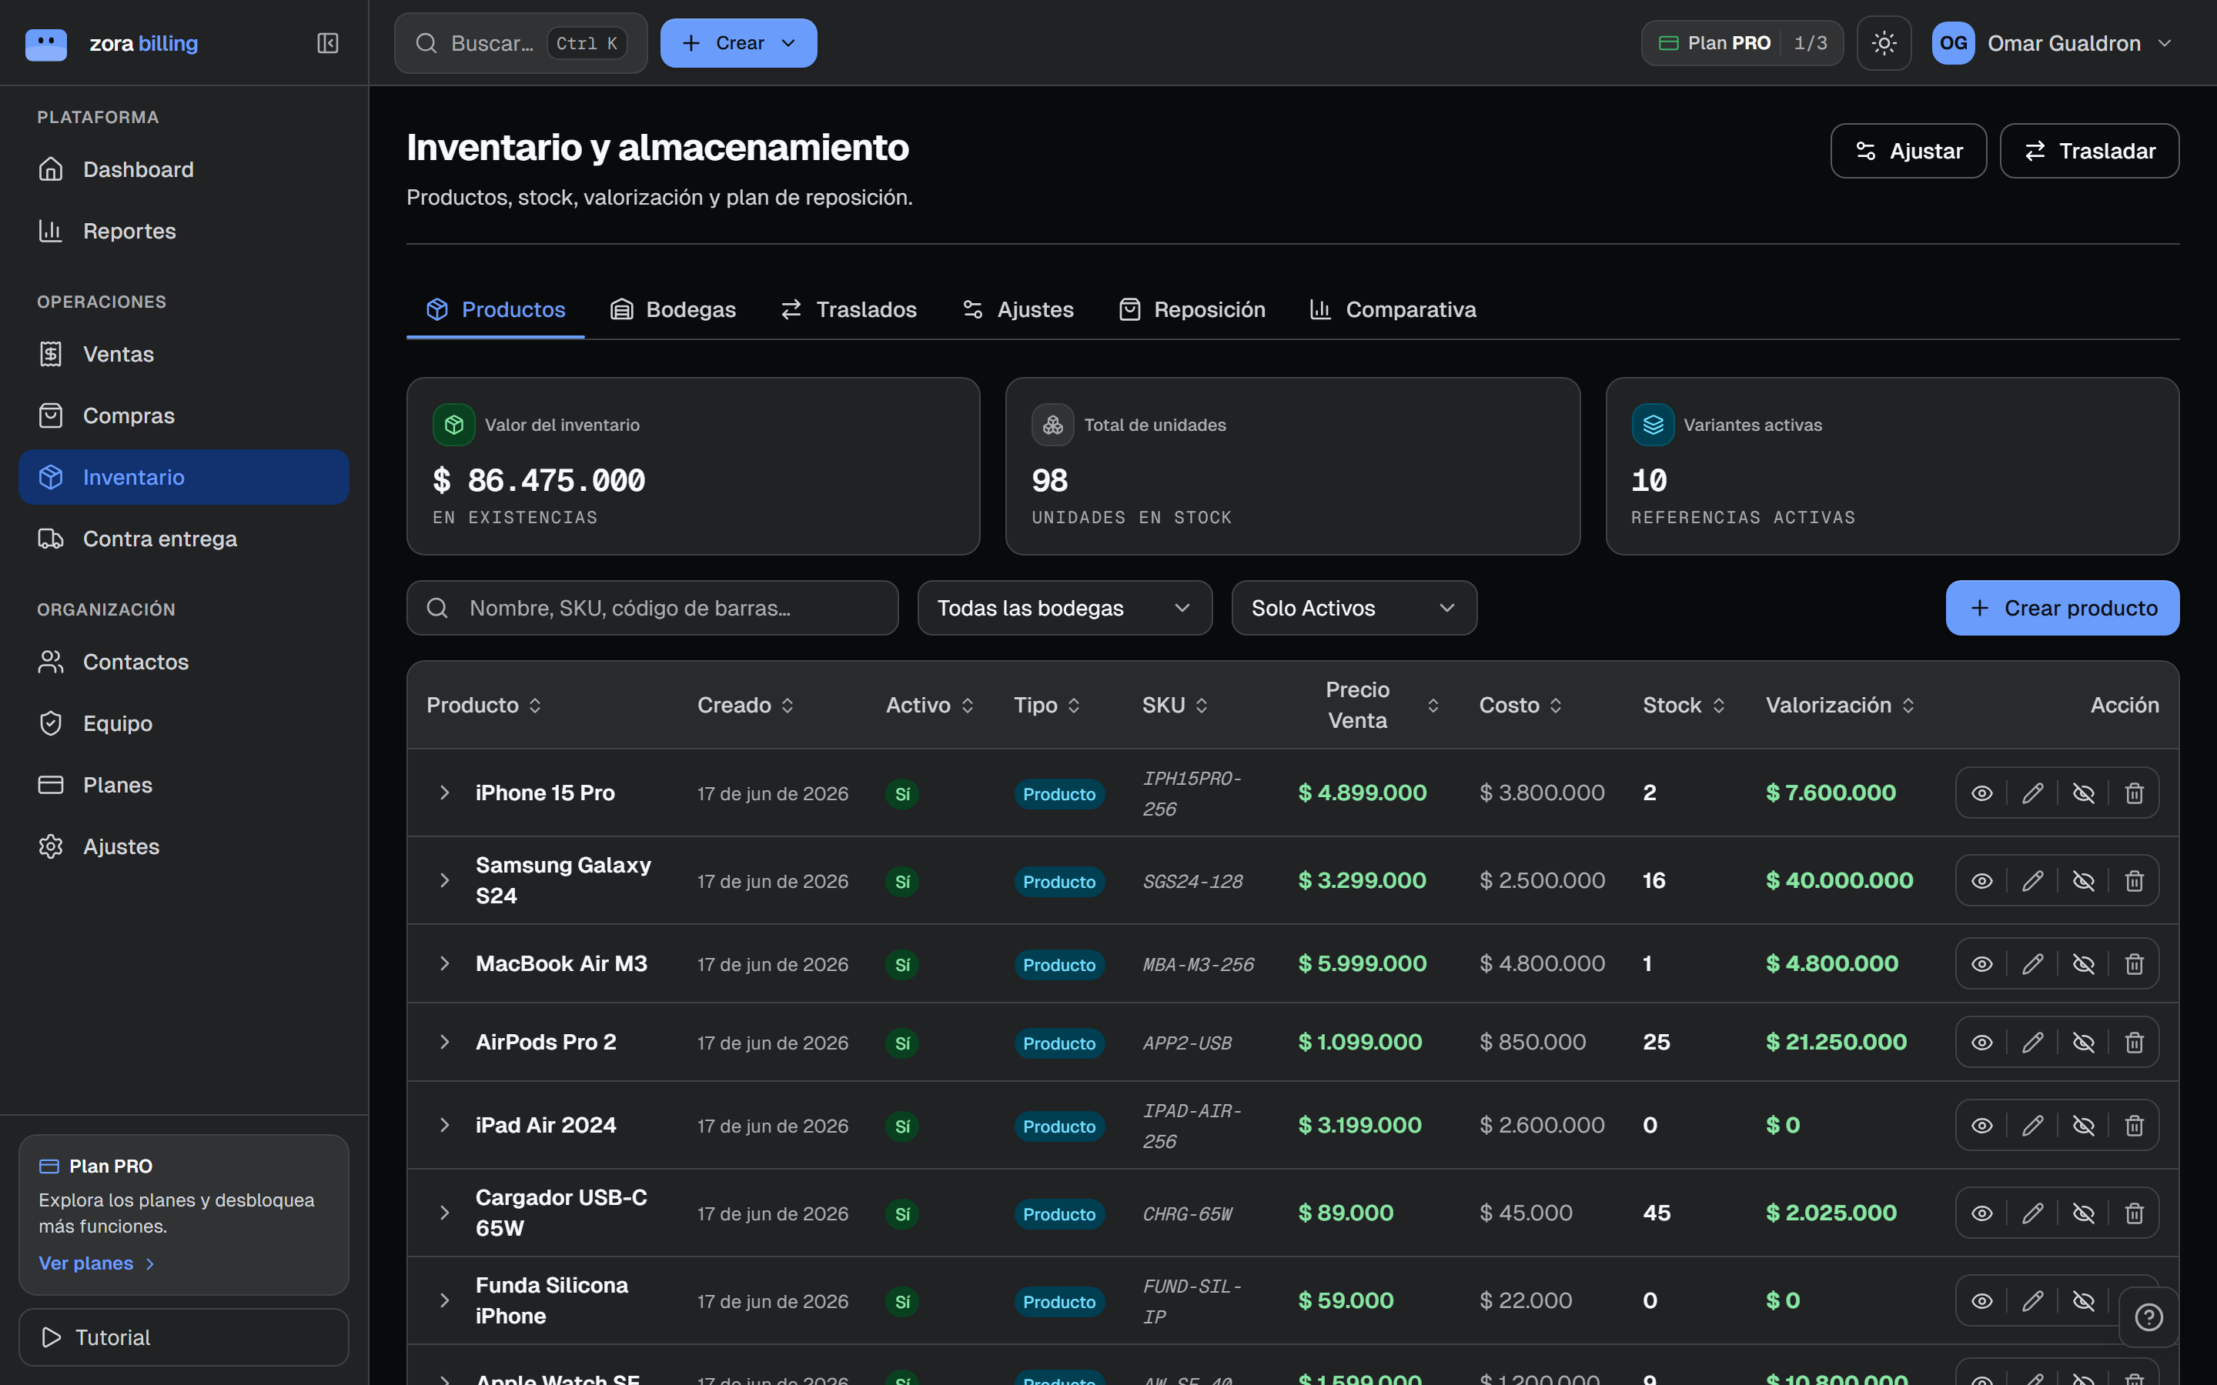
Task: Expand the iPhone 15 Pro row
Action: [444, 793]
